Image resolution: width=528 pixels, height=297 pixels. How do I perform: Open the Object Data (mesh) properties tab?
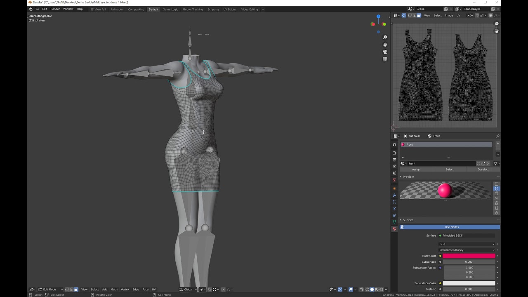coord(394,222)
